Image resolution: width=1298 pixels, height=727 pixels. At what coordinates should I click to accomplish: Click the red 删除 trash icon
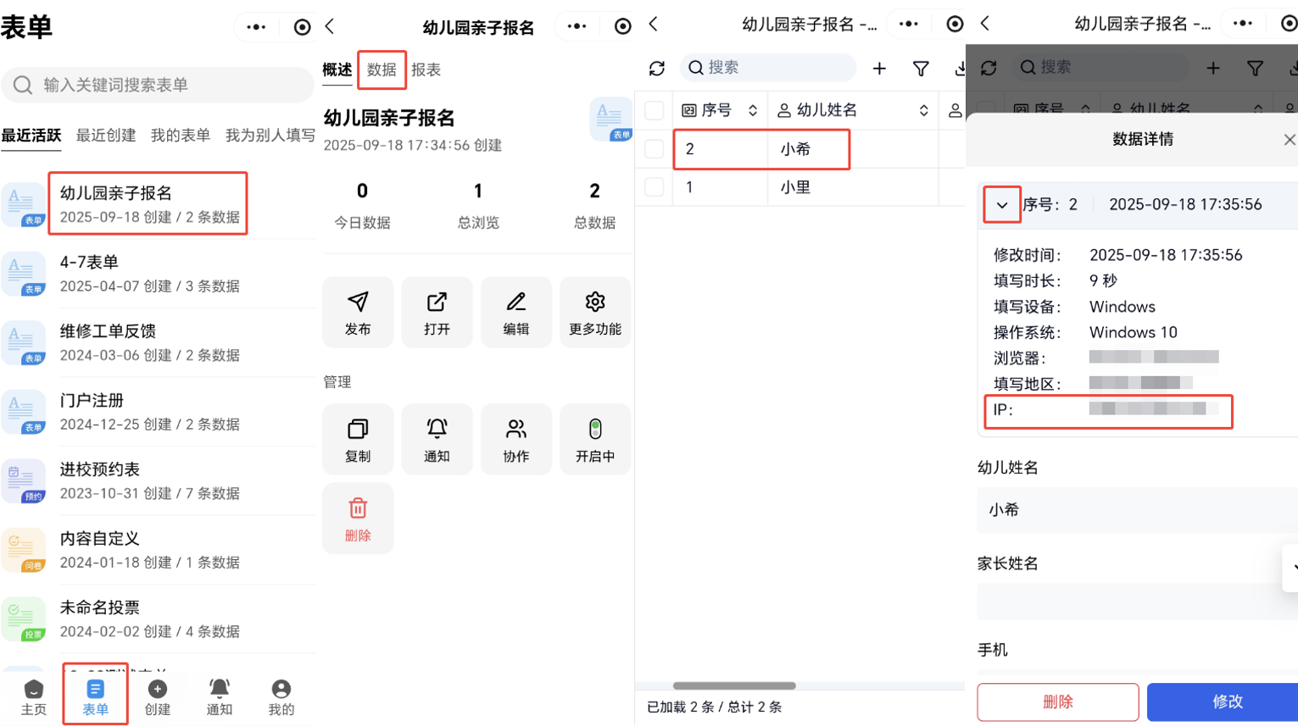tap(358, 509)
